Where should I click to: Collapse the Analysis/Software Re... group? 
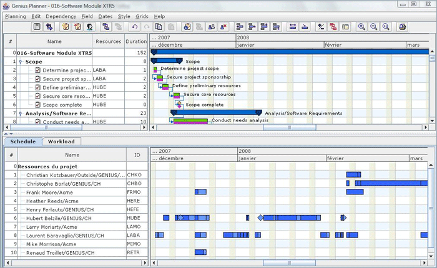pyautogui.click(x=21, y=113)
